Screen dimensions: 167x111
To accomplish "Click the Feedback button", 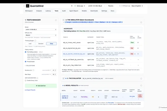I will pos(163,107).
